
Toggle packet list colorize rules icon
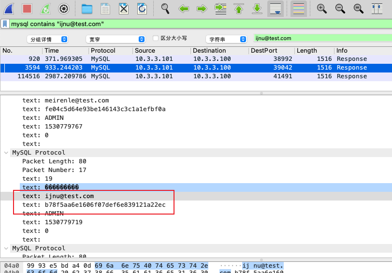(299, 8)
